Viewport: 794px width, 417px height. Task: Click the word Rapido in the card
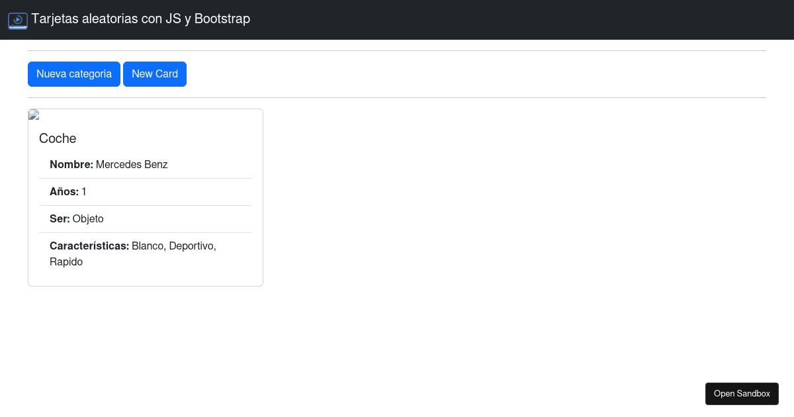click(x=66, y=262)
